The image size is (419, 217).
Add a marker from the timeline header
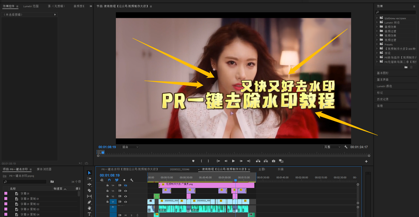[x=124, y=180]
